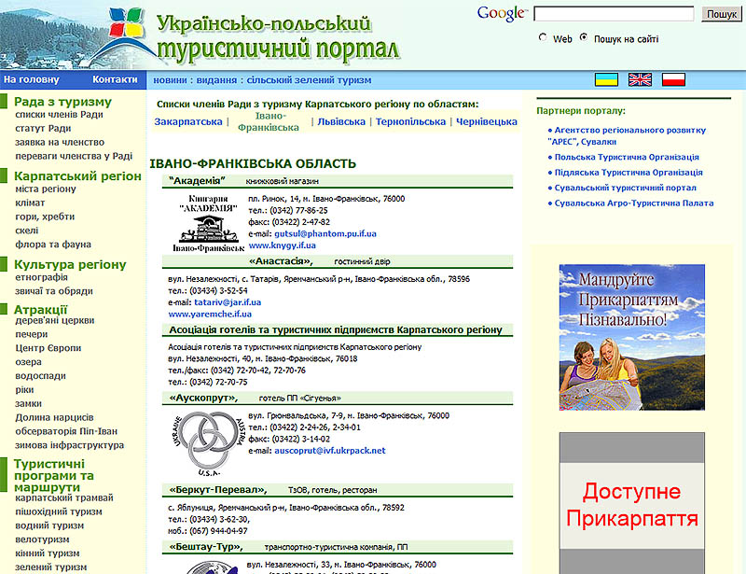
Task: Open Культура регіону sidebar heading
Action: [x=70, y=264]
